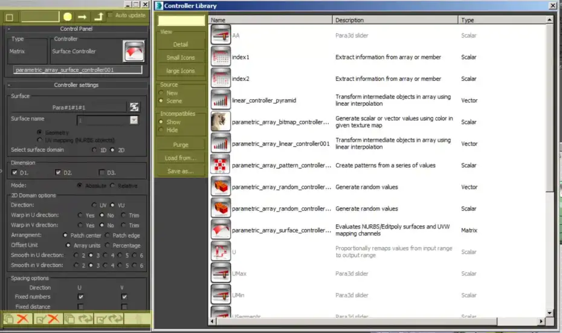
Task: Switch library to Detail view
Action: (181, 45)
